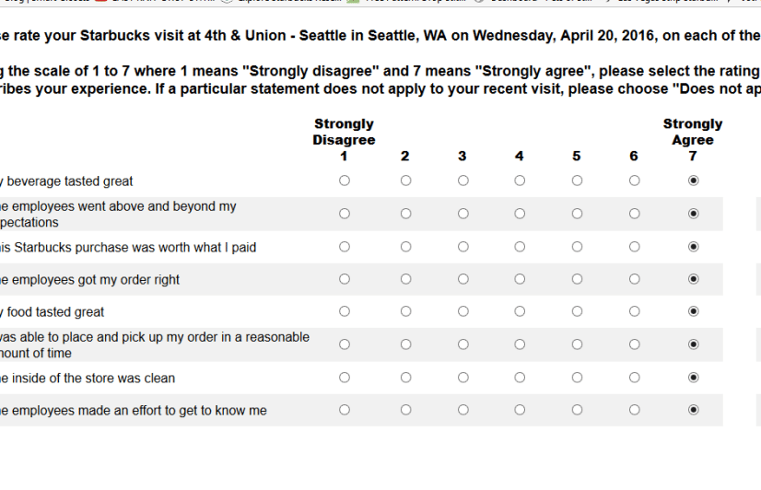Pick rating 5 for food tasted great

click(x=577, y=311)
